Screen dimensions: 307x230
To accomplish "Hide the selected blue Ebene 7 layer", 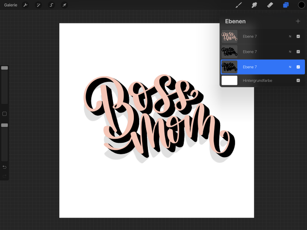I will point(298,67).
